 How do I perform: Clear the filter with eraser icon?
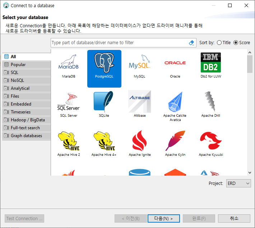tap(191, 43)
